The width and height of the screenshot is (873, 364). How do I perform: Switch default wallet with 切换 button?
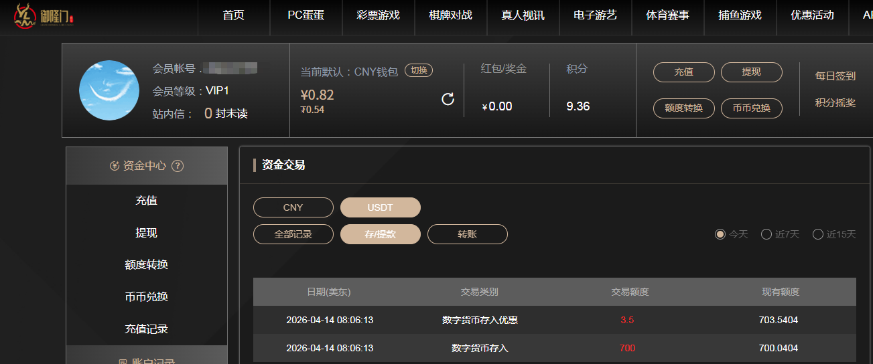coord(419,71)
